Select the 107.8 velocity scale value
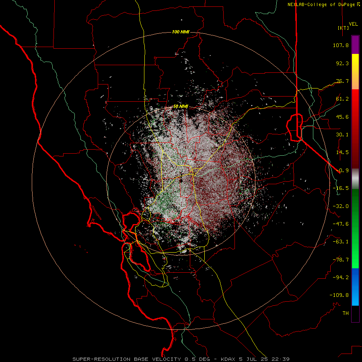 tap(341, 45)
